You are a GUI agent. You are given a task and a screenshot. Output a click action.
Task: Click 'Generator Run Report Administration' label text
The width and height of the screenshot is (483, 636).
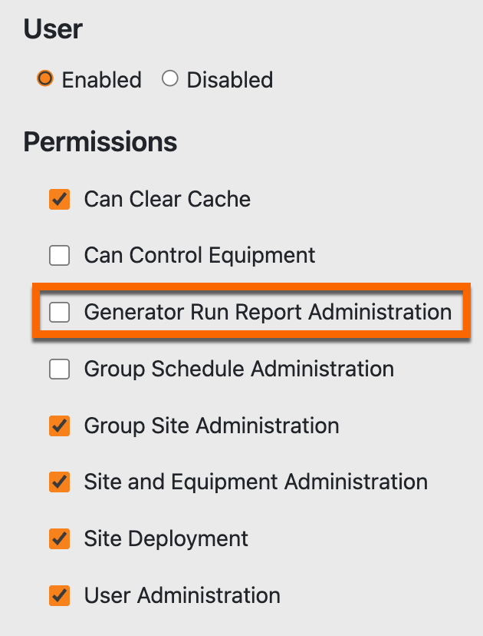tap(268, 312)
